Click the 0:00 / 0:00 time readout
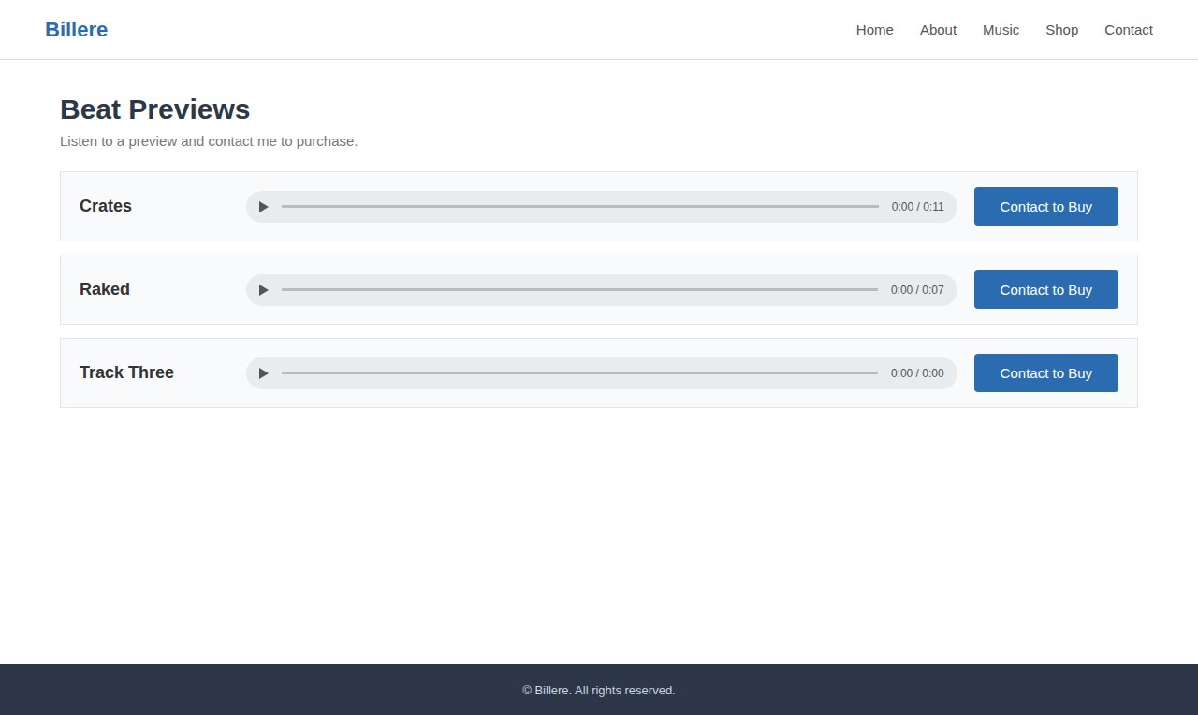 click(917, 373)
